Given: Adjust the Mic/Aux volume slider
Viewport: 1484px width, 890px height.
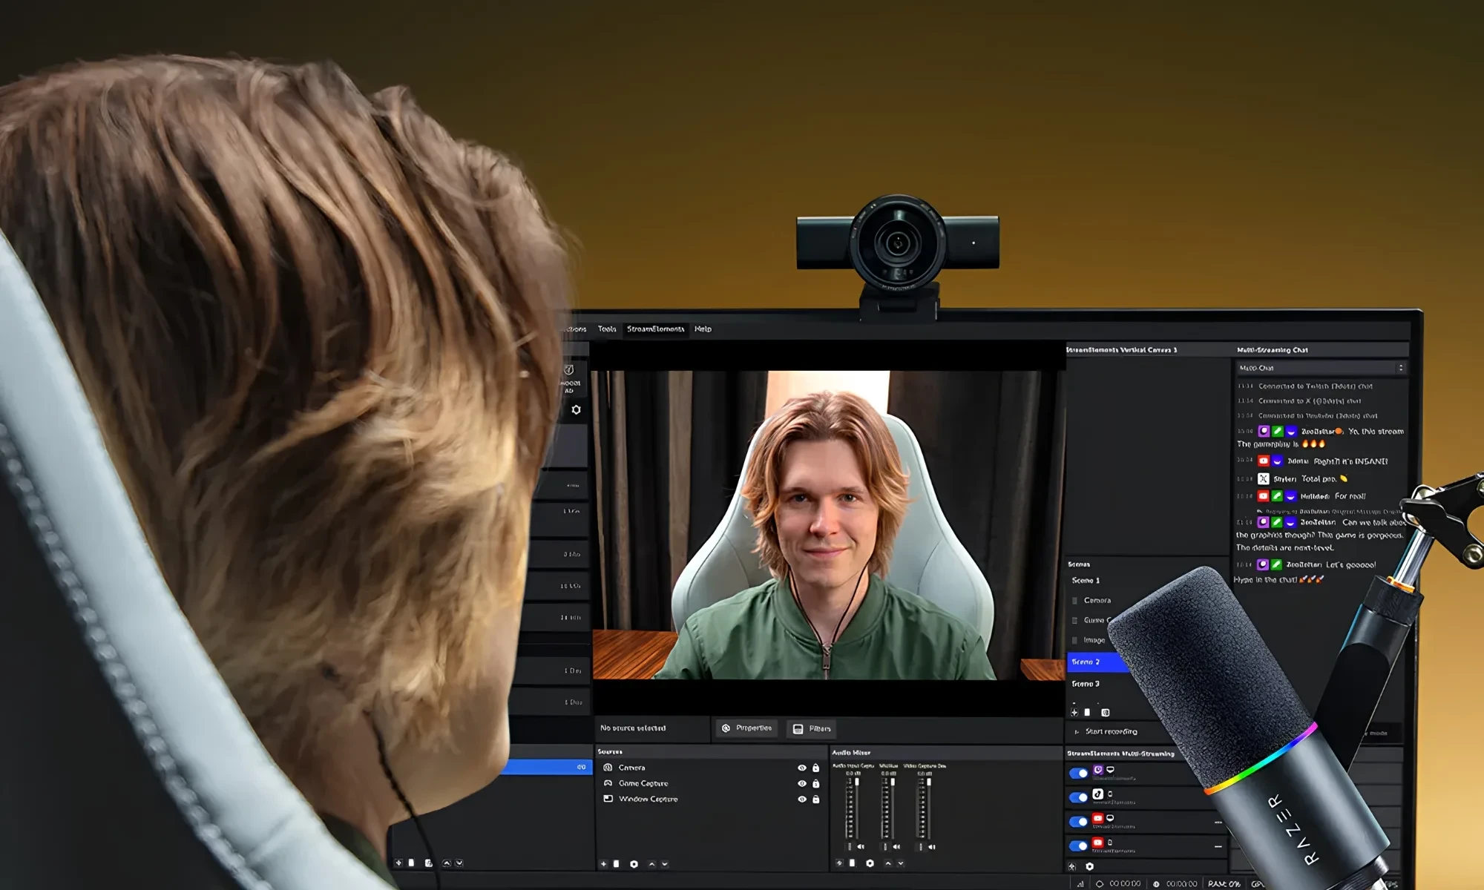Looking at the screenshot, I should click(x=893, y=808).
